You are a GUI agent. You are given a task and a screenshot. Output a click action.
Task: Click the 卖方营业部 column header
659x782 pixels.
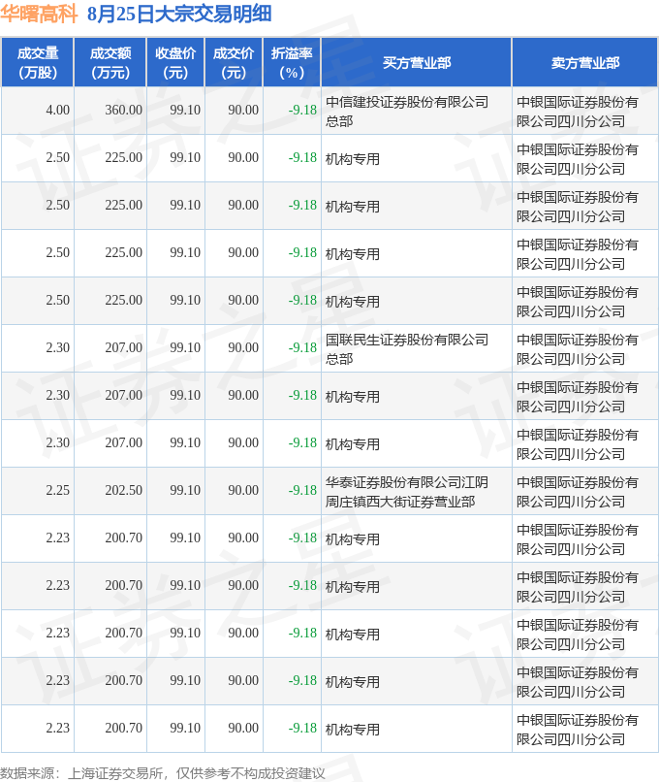[585, 62]
